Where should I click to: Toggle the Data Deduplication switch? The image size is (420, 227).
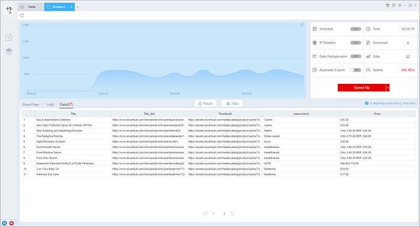(356, 56)
